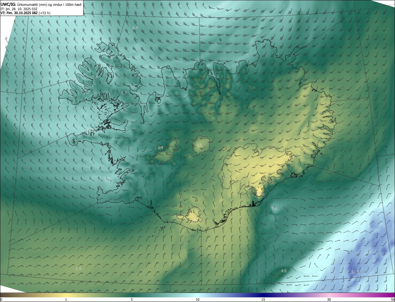Click the colorbar tick labeled 50
395x302 pixels.
tap(393, 300)
